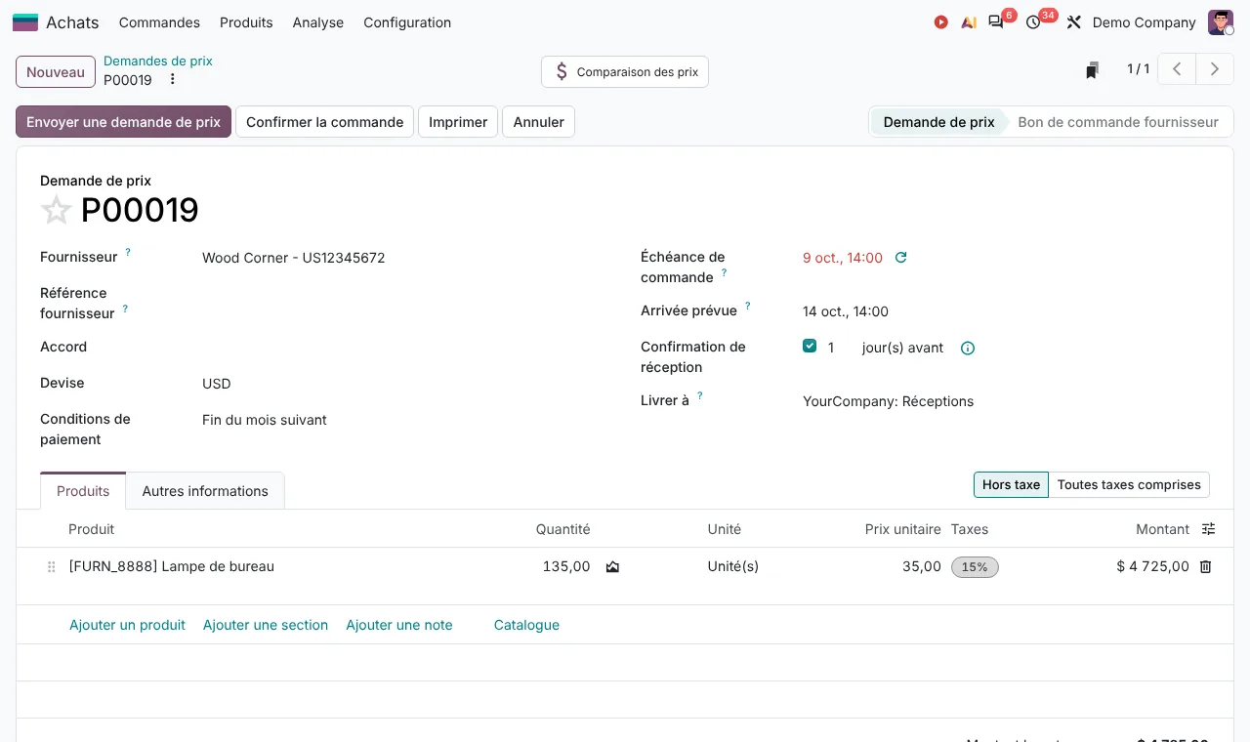Click the Nouveau button
The width and height of the screenshot is (1250, 742).
pos(56,72)
